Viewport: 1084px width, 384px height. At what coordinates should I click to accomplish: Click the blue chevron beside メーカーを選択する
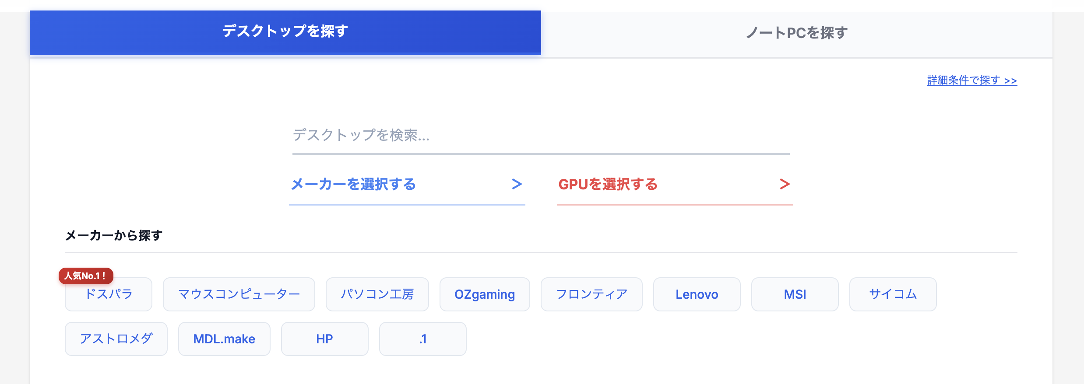pos(517,185)
